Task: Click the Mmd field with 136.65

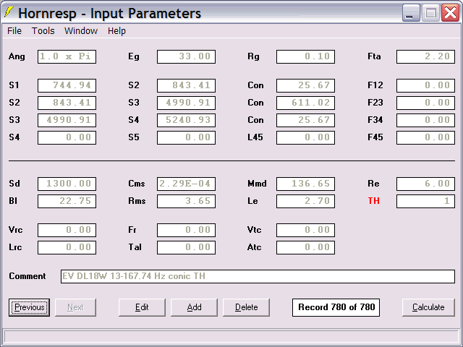Action: [x=305, y=184]
